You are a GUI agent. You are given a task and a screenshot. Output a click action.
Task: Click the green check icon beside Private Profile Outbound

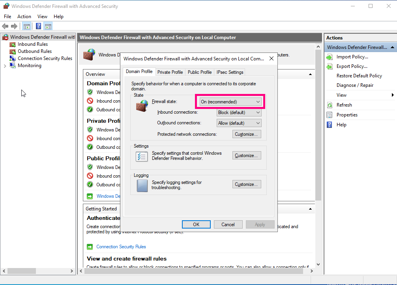pyautogui.click(x=90, y=147)
